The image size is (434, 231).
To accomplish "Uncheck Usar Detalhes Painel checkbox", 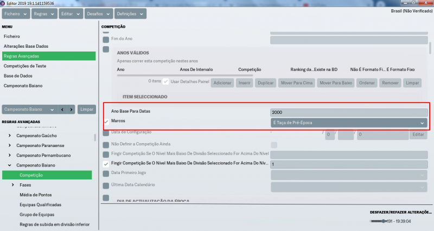I will tap(167, 81).
